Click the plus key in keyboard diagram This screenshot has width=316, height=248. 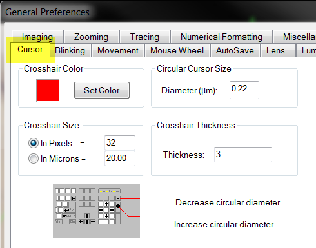pyautogui.click(x=118, y=206)
